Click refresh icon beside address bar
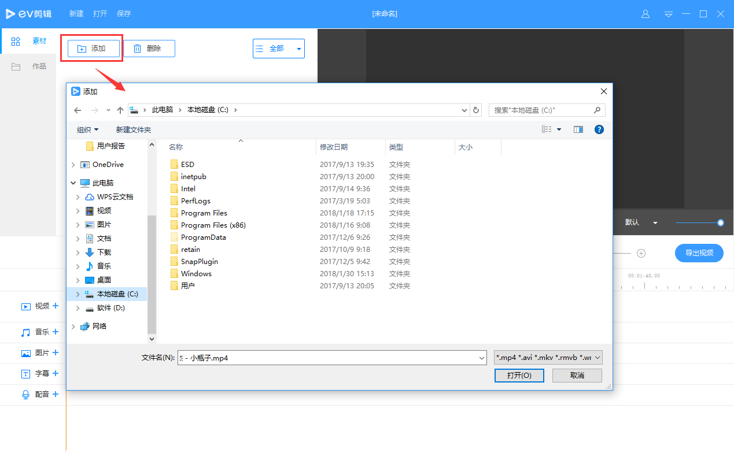 (475, 110)
